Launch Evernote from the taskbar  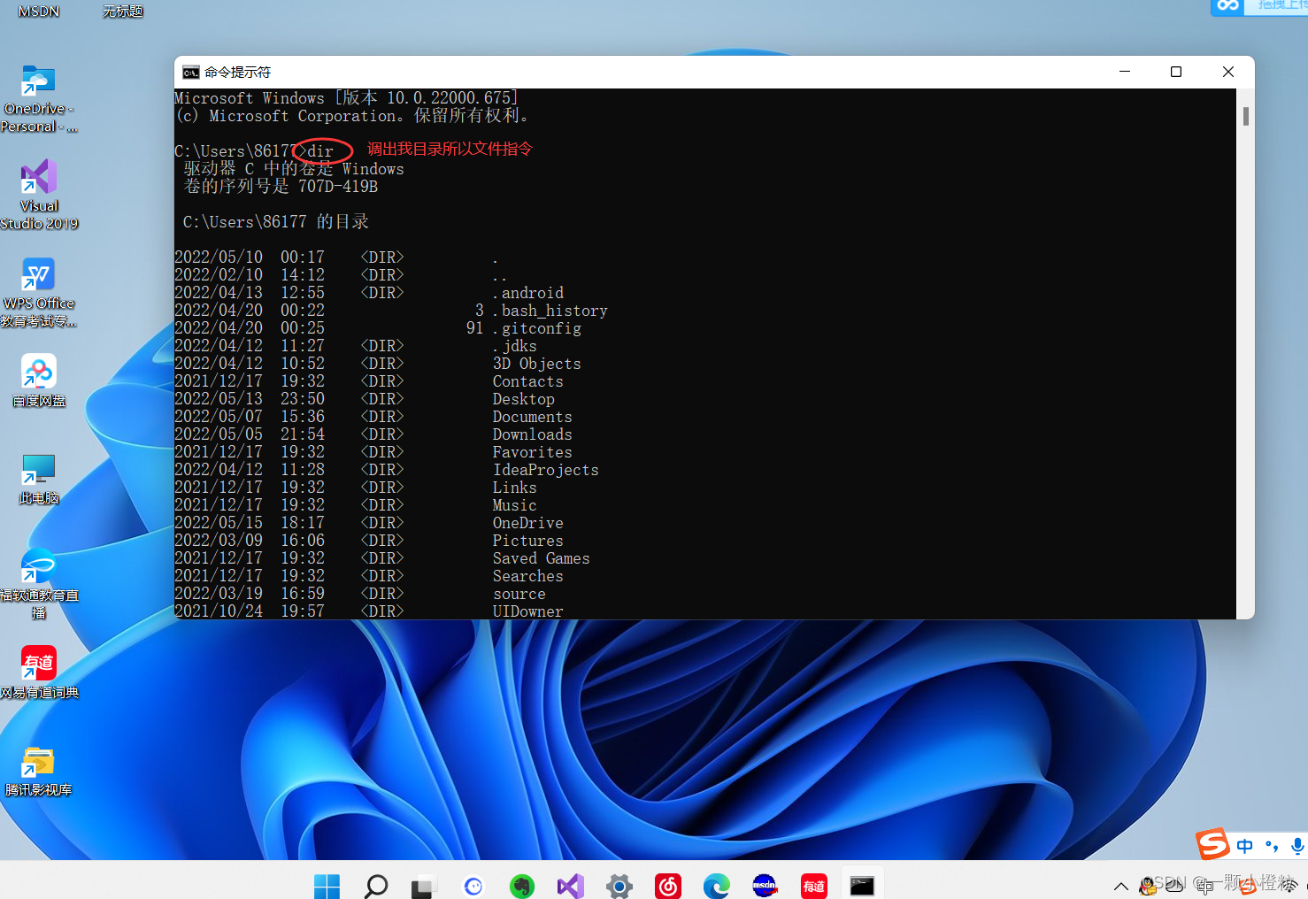[522, 886]
